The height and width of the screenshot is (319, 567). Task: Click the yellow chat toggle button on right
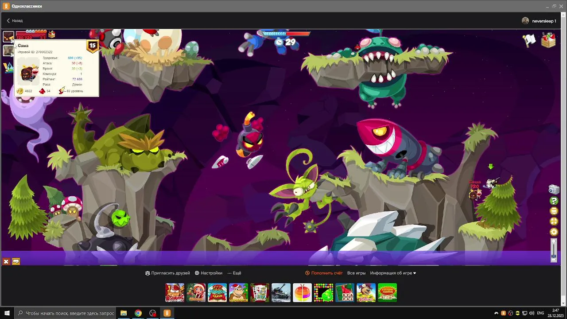554,211
